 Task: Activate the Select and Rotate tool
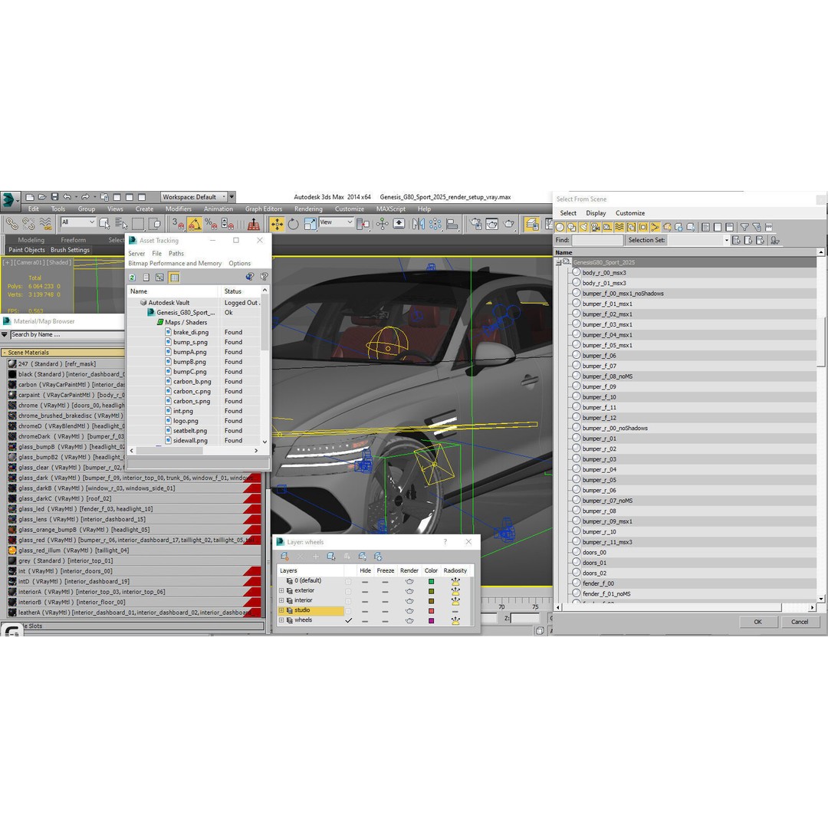pyautogui.click(x=293, y=224)
